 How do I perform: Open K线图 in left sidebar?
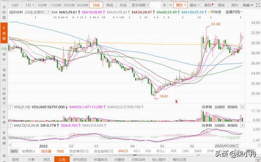pos(4,33)
